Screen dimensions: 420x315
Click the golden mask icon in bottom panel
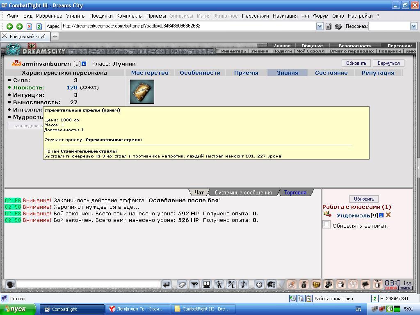coord(316,285)
